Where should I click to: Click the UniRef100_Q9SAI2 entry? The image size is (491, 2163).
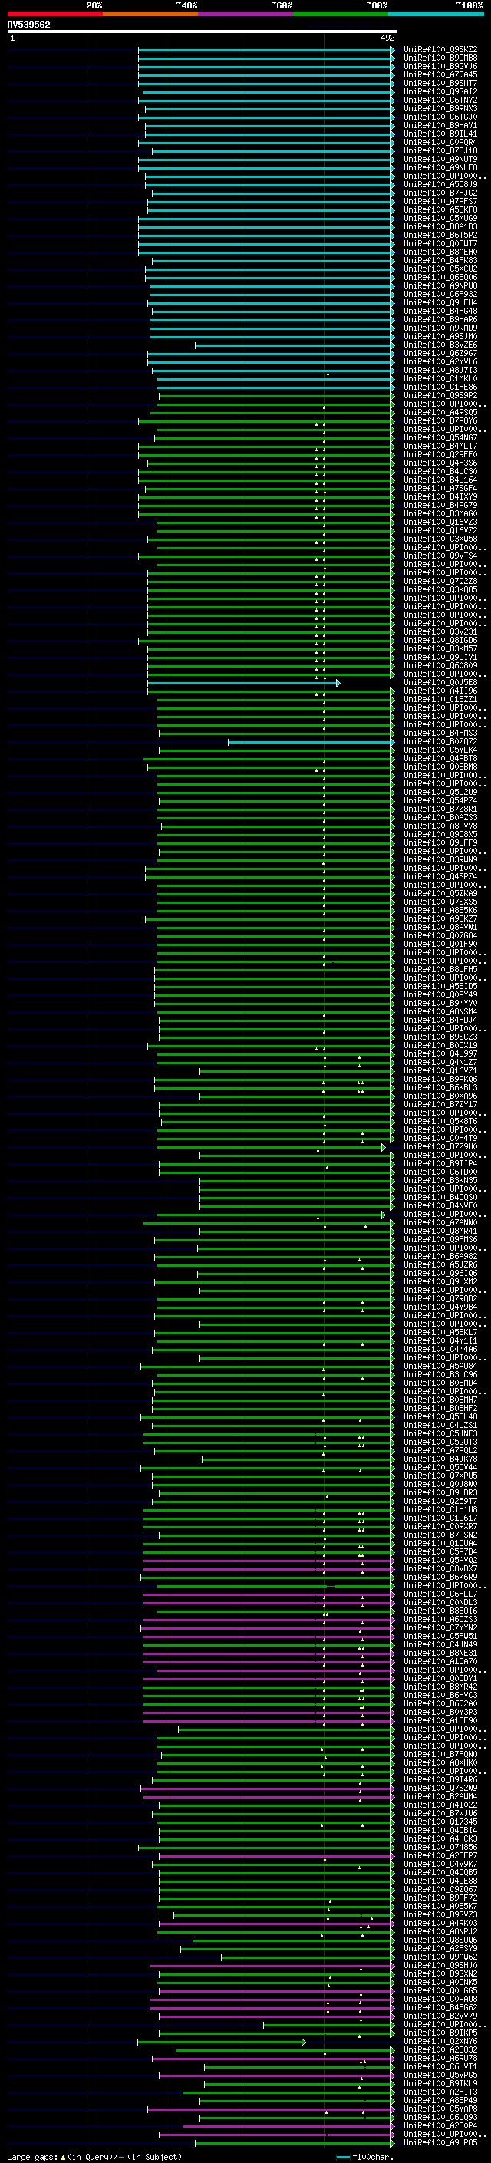440,91
